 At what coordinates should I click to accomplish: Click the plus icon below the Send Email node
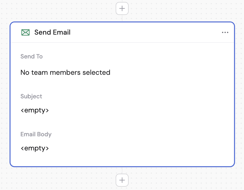(122, 180)
